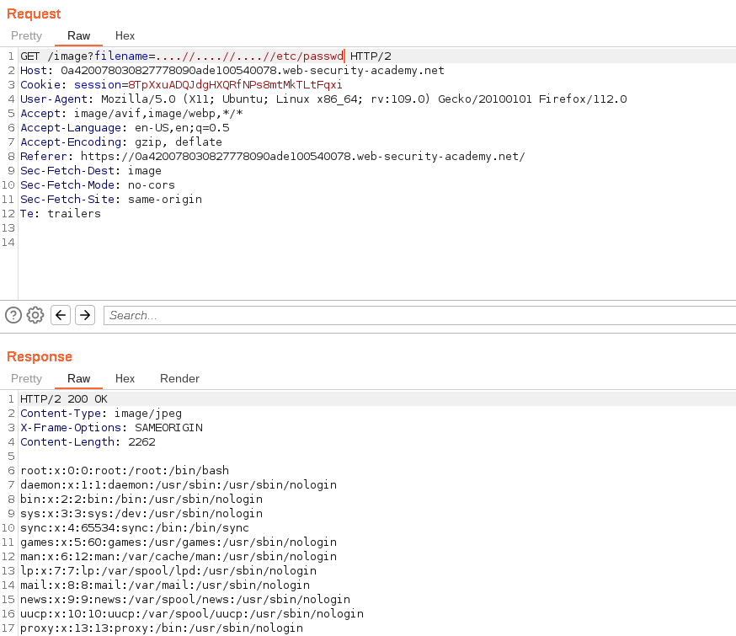Click the Referer header line
Screen dimensions: 736x636
(273, 157)
